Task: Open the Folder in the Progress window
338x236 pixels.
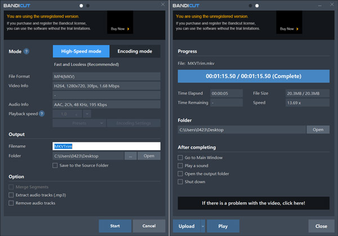Action: tap(318, 130)
